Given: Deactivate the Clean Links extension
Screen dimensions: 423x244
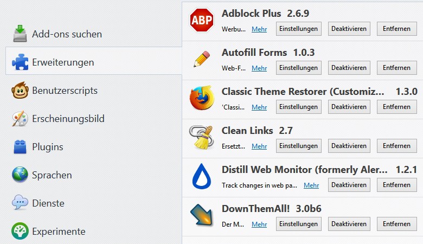Looking at the screenshot, I should pyautogui.click(x=349, y=146).
